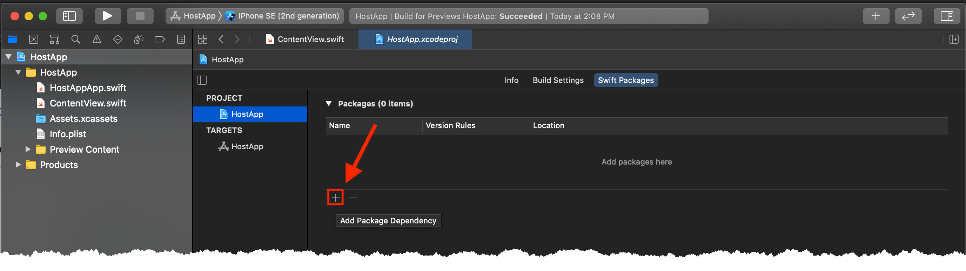Collapse the Packages section
Viewport: 966px width, 271px height.
pos(329,103)
